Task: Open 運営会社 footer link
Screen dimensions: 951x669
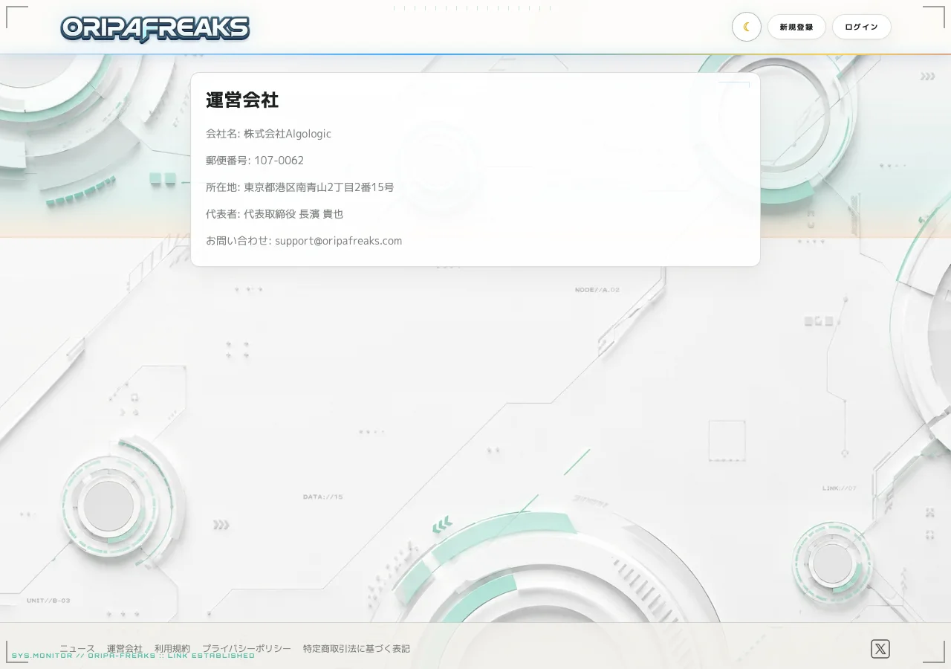Action: point(125,649)
